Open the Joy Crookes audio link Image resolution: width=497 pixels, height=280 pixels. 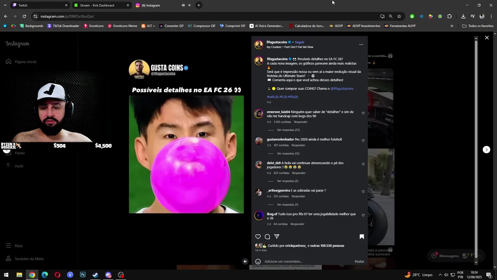tap(290, 47)
